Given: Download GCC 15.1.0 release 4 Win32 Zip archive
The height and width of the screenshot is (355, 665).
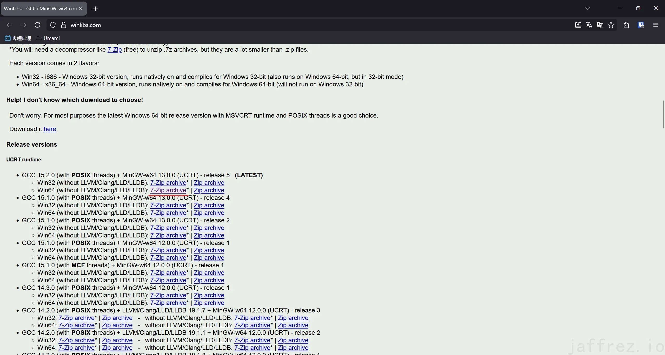Looking at the screenshot, I should pyautogui.click(x=209, y=205).
